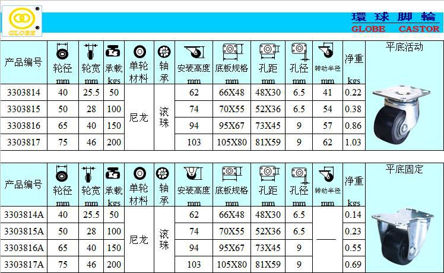Click the Globe logo in the top-left corner
This screenshot has width=444, height=273.
[x=23, y=20]
